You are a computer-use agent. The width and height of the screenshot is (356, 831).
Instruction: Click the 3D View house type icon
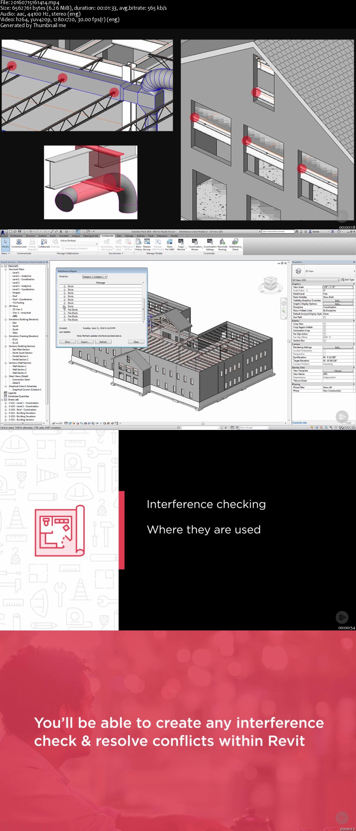[298, 271]
